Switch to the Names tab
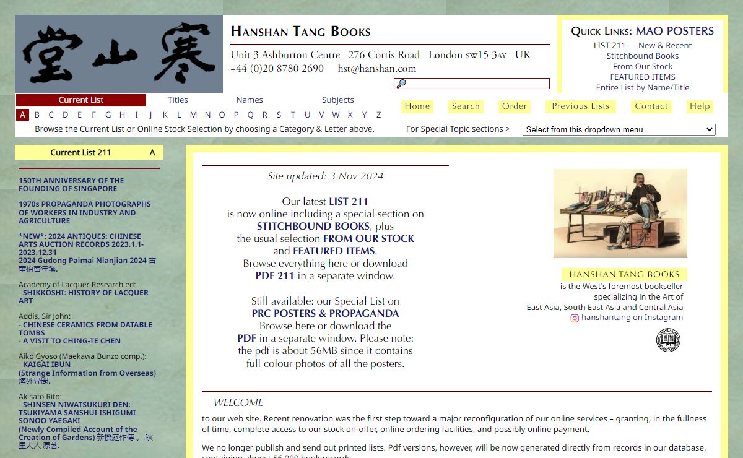The height and width of the screenshot is (458, 743). click(250, 100)
